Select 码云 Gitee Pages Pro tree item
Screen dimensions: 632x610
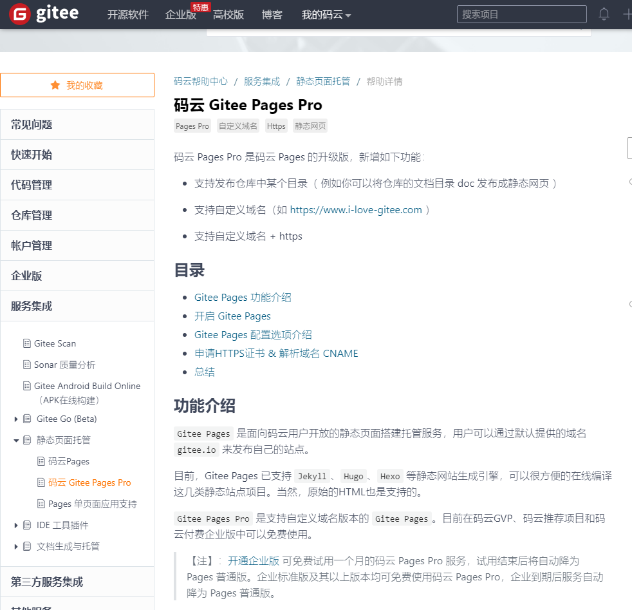click(x=89, y=482)
